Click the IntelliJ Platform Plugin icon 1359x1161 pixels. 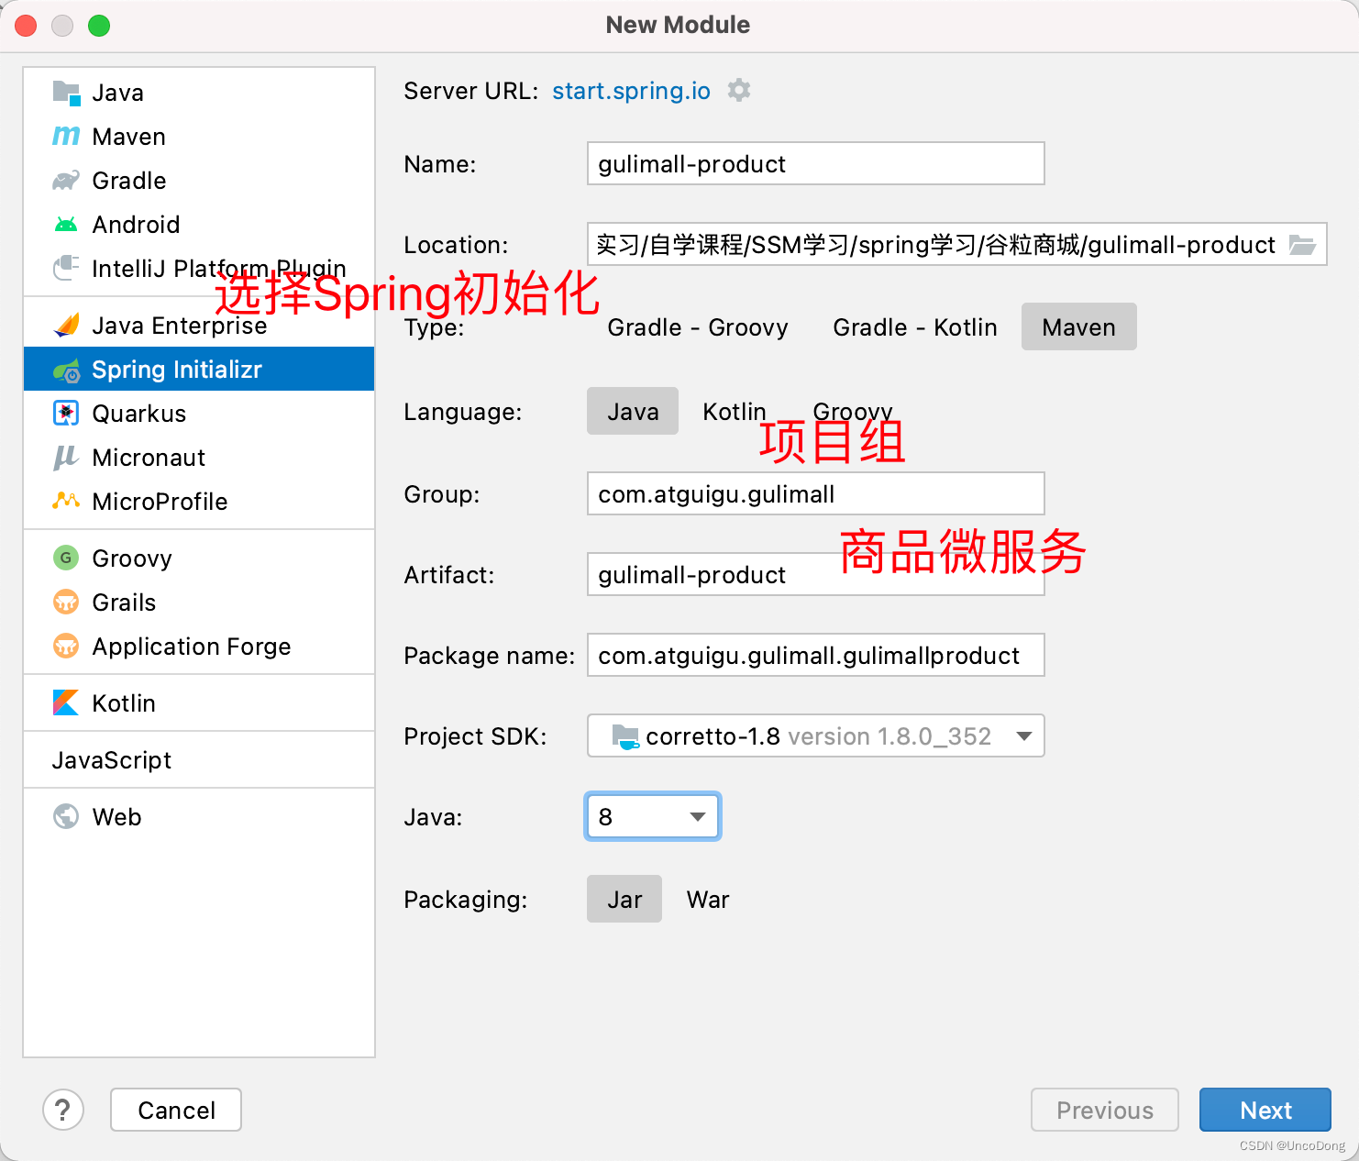[66, 269]
